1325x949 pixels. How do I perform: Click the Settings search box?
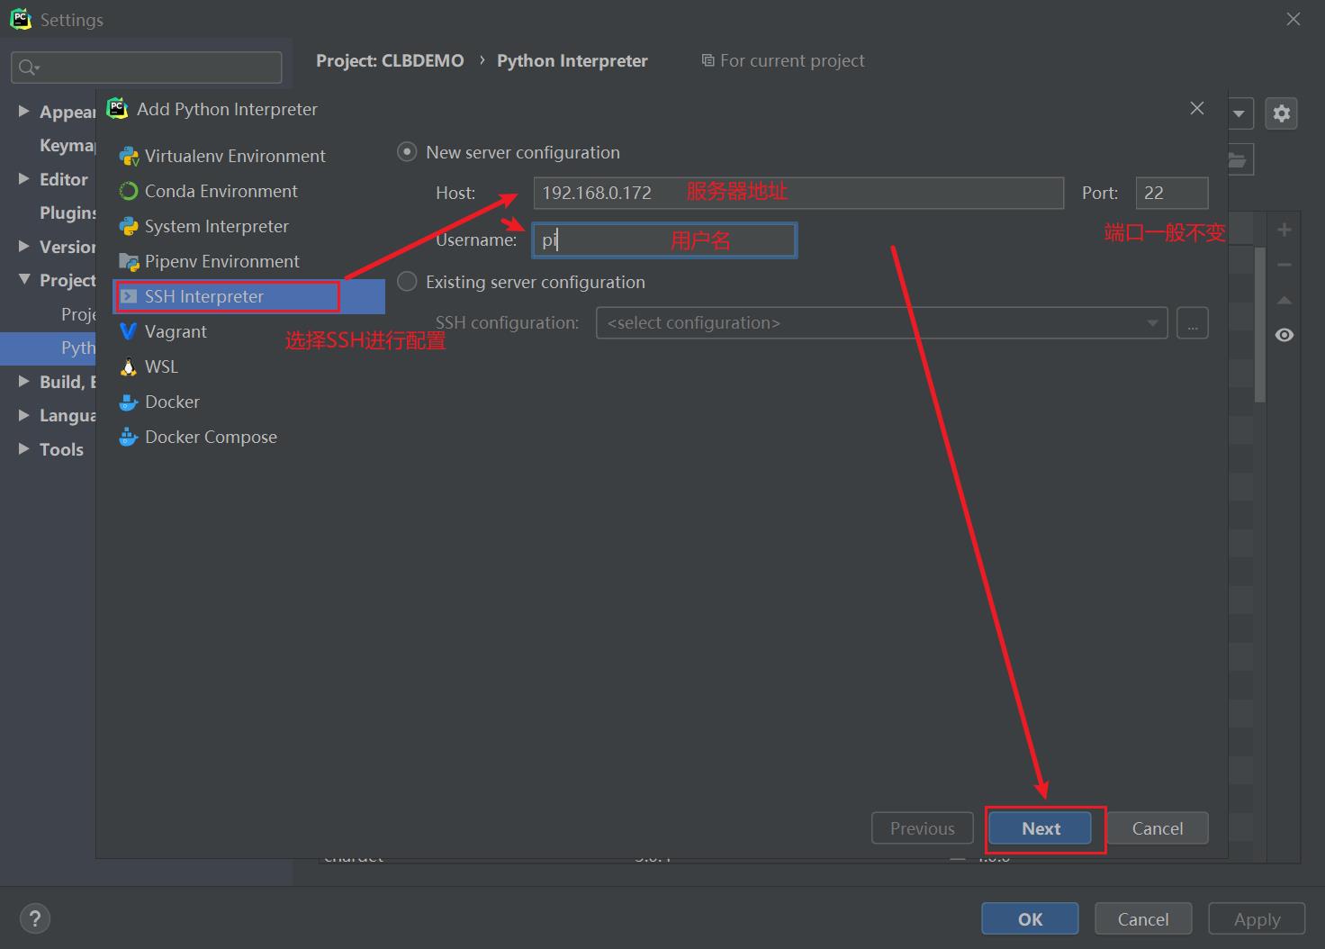click(x=146, y=67)
